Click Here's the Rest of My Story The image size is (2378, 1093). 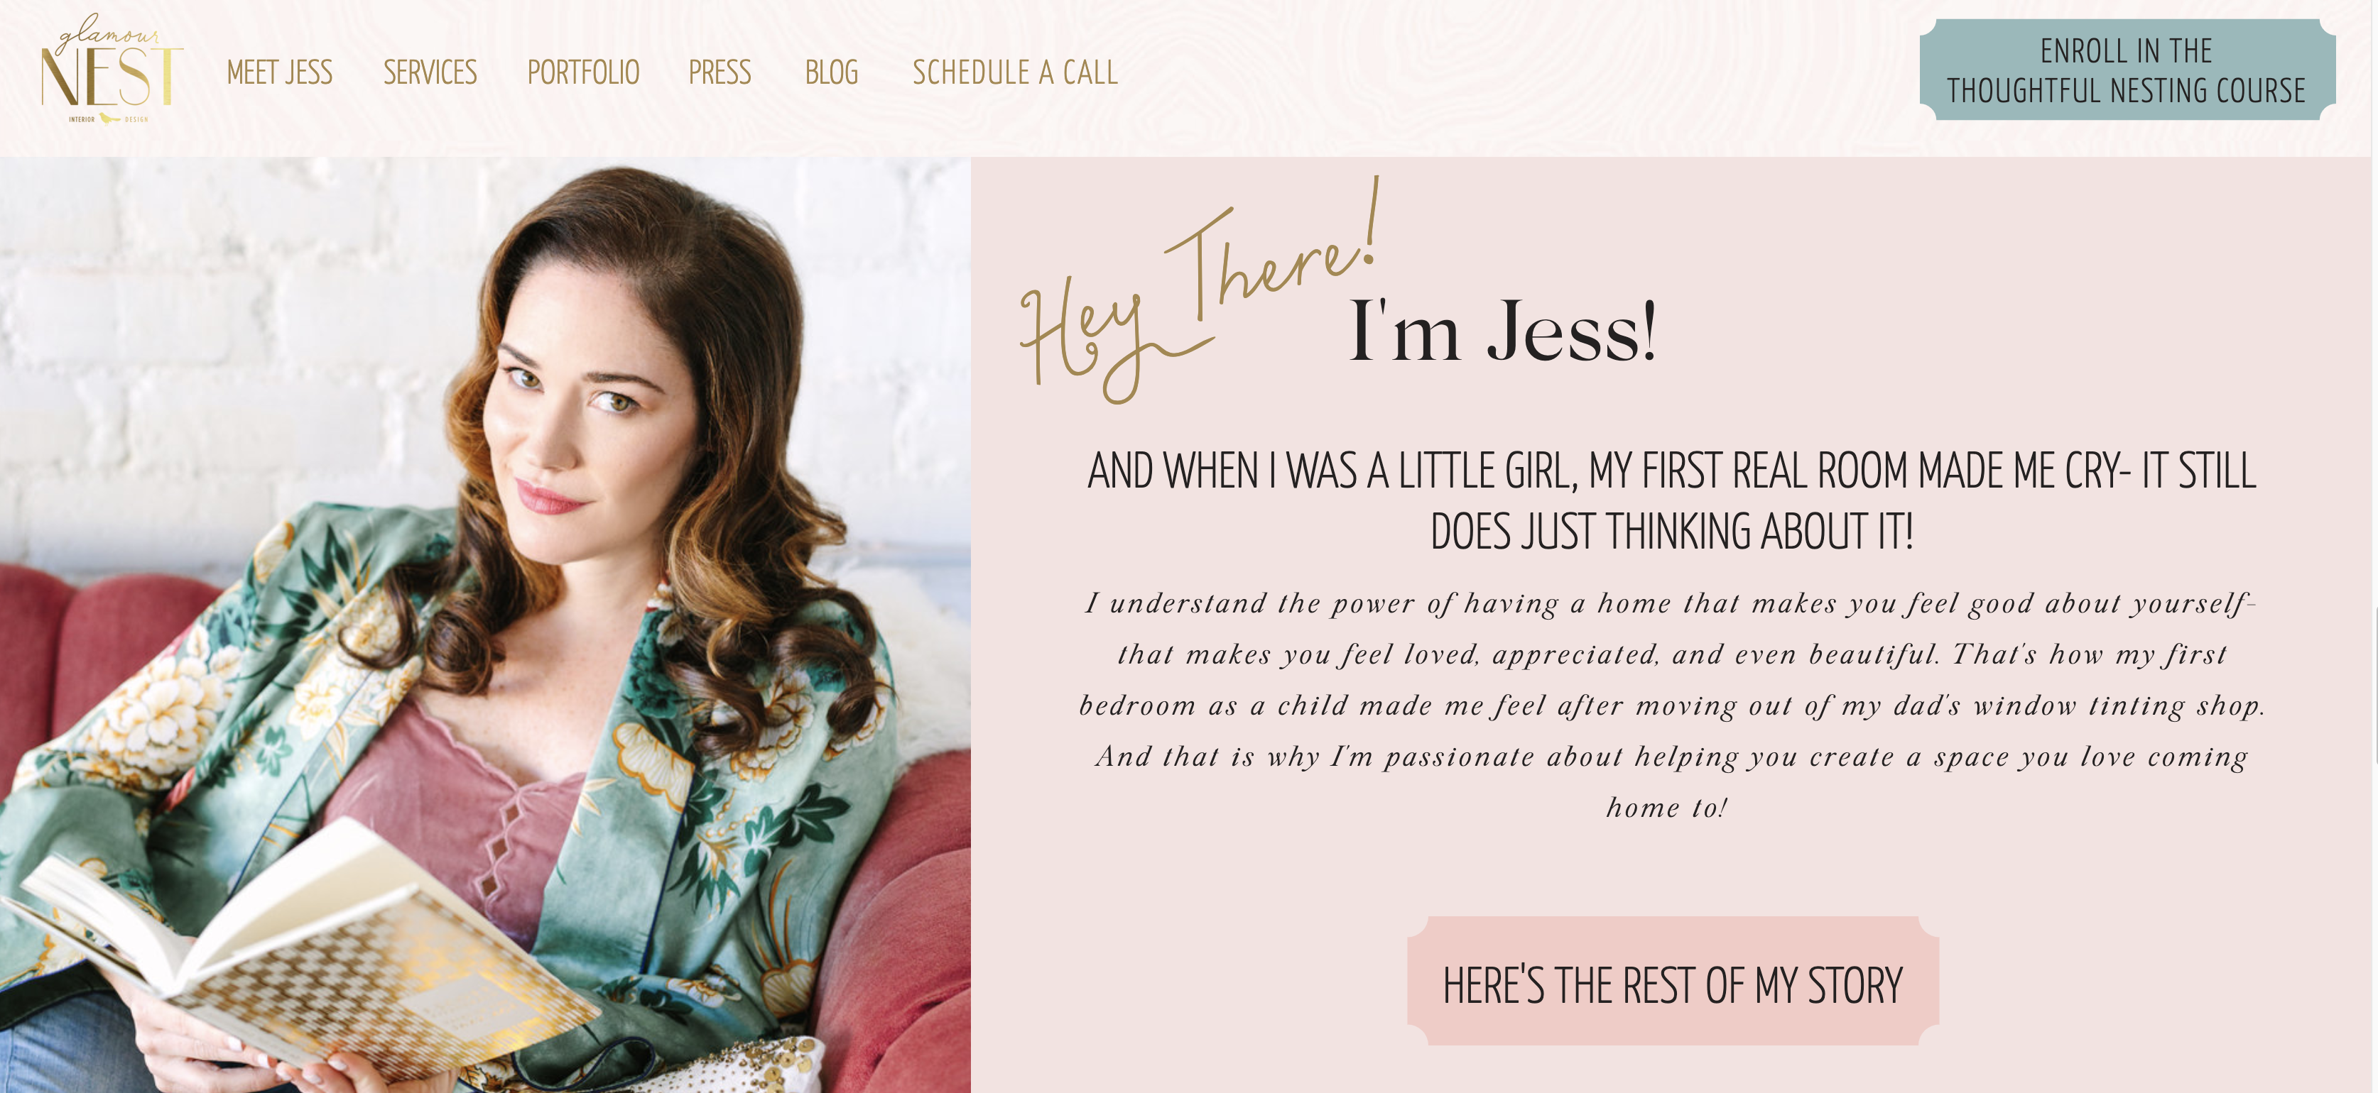tap(1673, 982)
